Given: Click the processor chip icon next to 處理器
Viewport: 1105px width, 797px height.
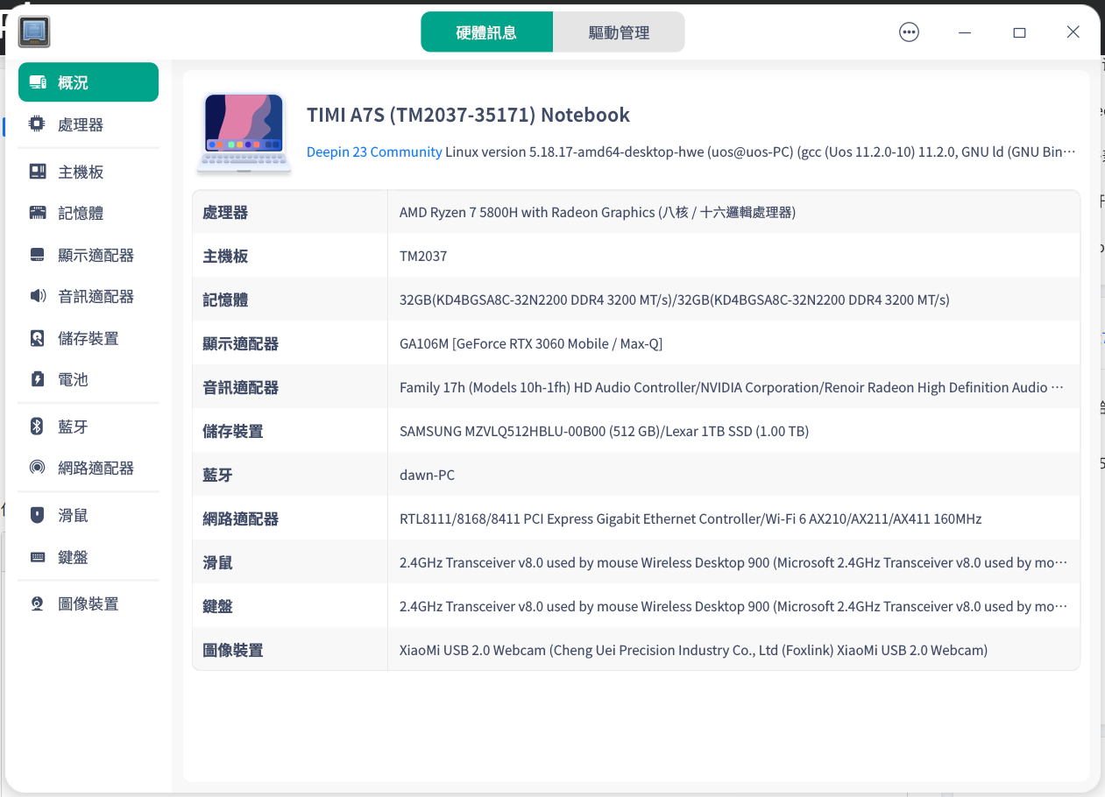Looking at the screenshot, I should point(37,124).
